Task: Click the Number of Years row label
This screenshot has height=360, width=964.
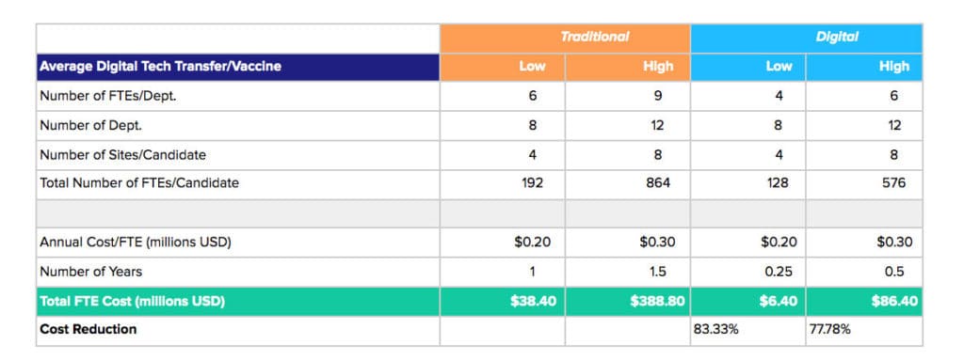Action: [91, 272]
